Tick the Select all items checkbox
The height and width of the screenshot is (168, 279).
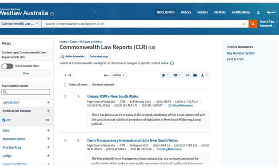pos(66,85)
